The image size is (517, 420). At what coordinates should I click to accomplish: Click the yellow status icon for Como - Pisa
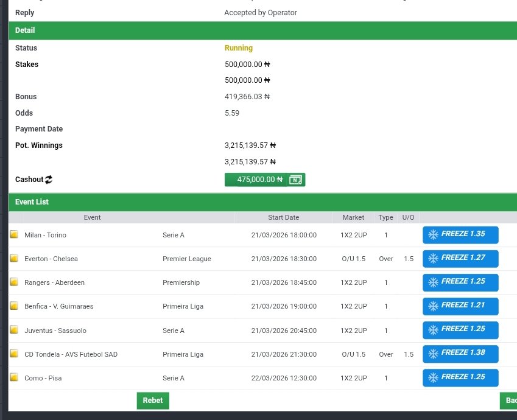click(14, 377)
